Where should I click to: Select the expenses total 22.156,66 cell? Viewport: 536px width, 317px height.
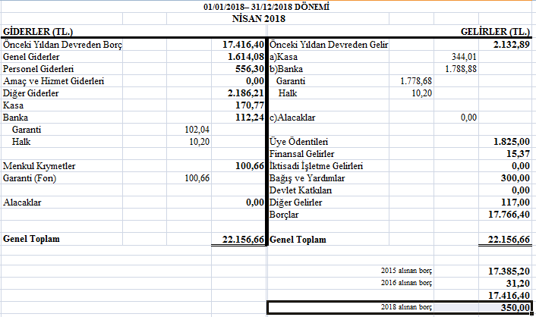pyautogui.click(x=243, y=240)
